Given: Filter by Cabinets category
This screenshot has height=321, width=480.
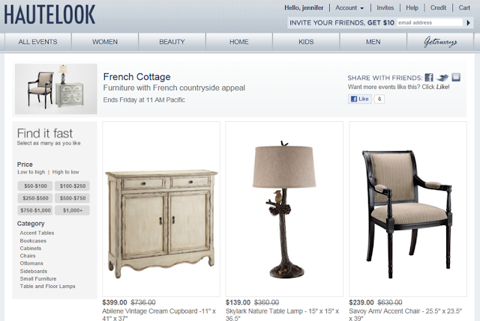Looking at the screenshot, I should pyautogui.click(x=31, y=248).
